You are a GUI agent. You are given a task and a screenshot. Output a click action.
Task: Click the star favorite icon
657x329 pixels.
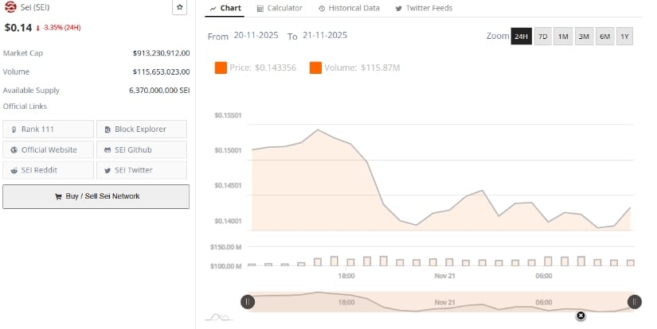180,8
